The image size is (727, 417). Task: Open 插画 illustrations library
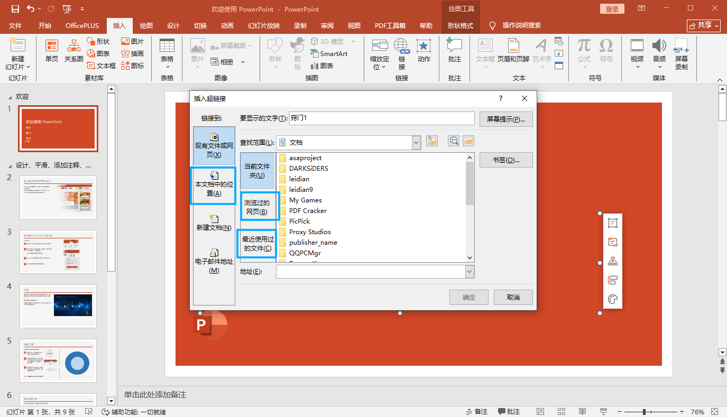tap(132, 53)
